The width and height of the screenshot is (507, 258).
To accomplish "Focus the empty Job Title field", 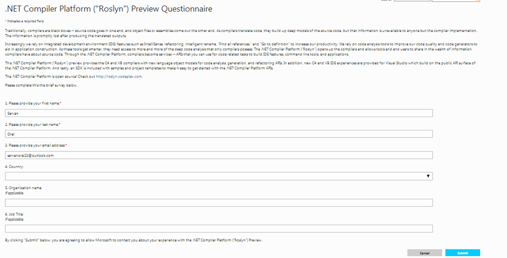I will pyautogui.click(x=219, y=229).
